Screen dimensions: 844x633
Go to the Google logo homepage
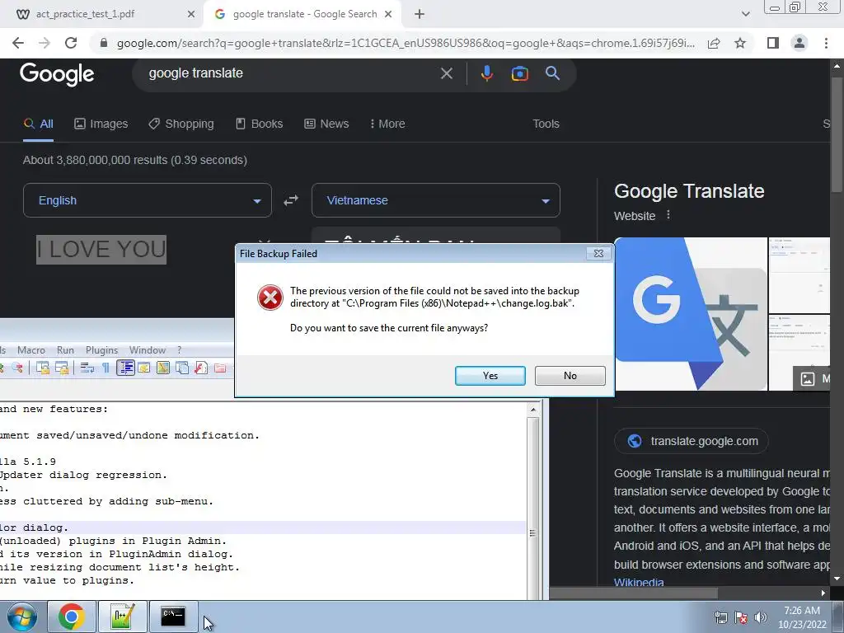pyautogui.click(x=57, y=73)
